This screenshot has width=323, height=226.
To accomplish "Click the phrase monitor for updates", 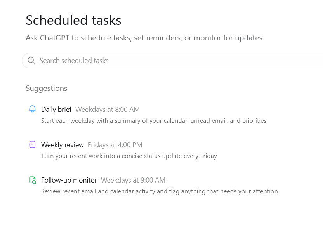I will tap(228, 38).
